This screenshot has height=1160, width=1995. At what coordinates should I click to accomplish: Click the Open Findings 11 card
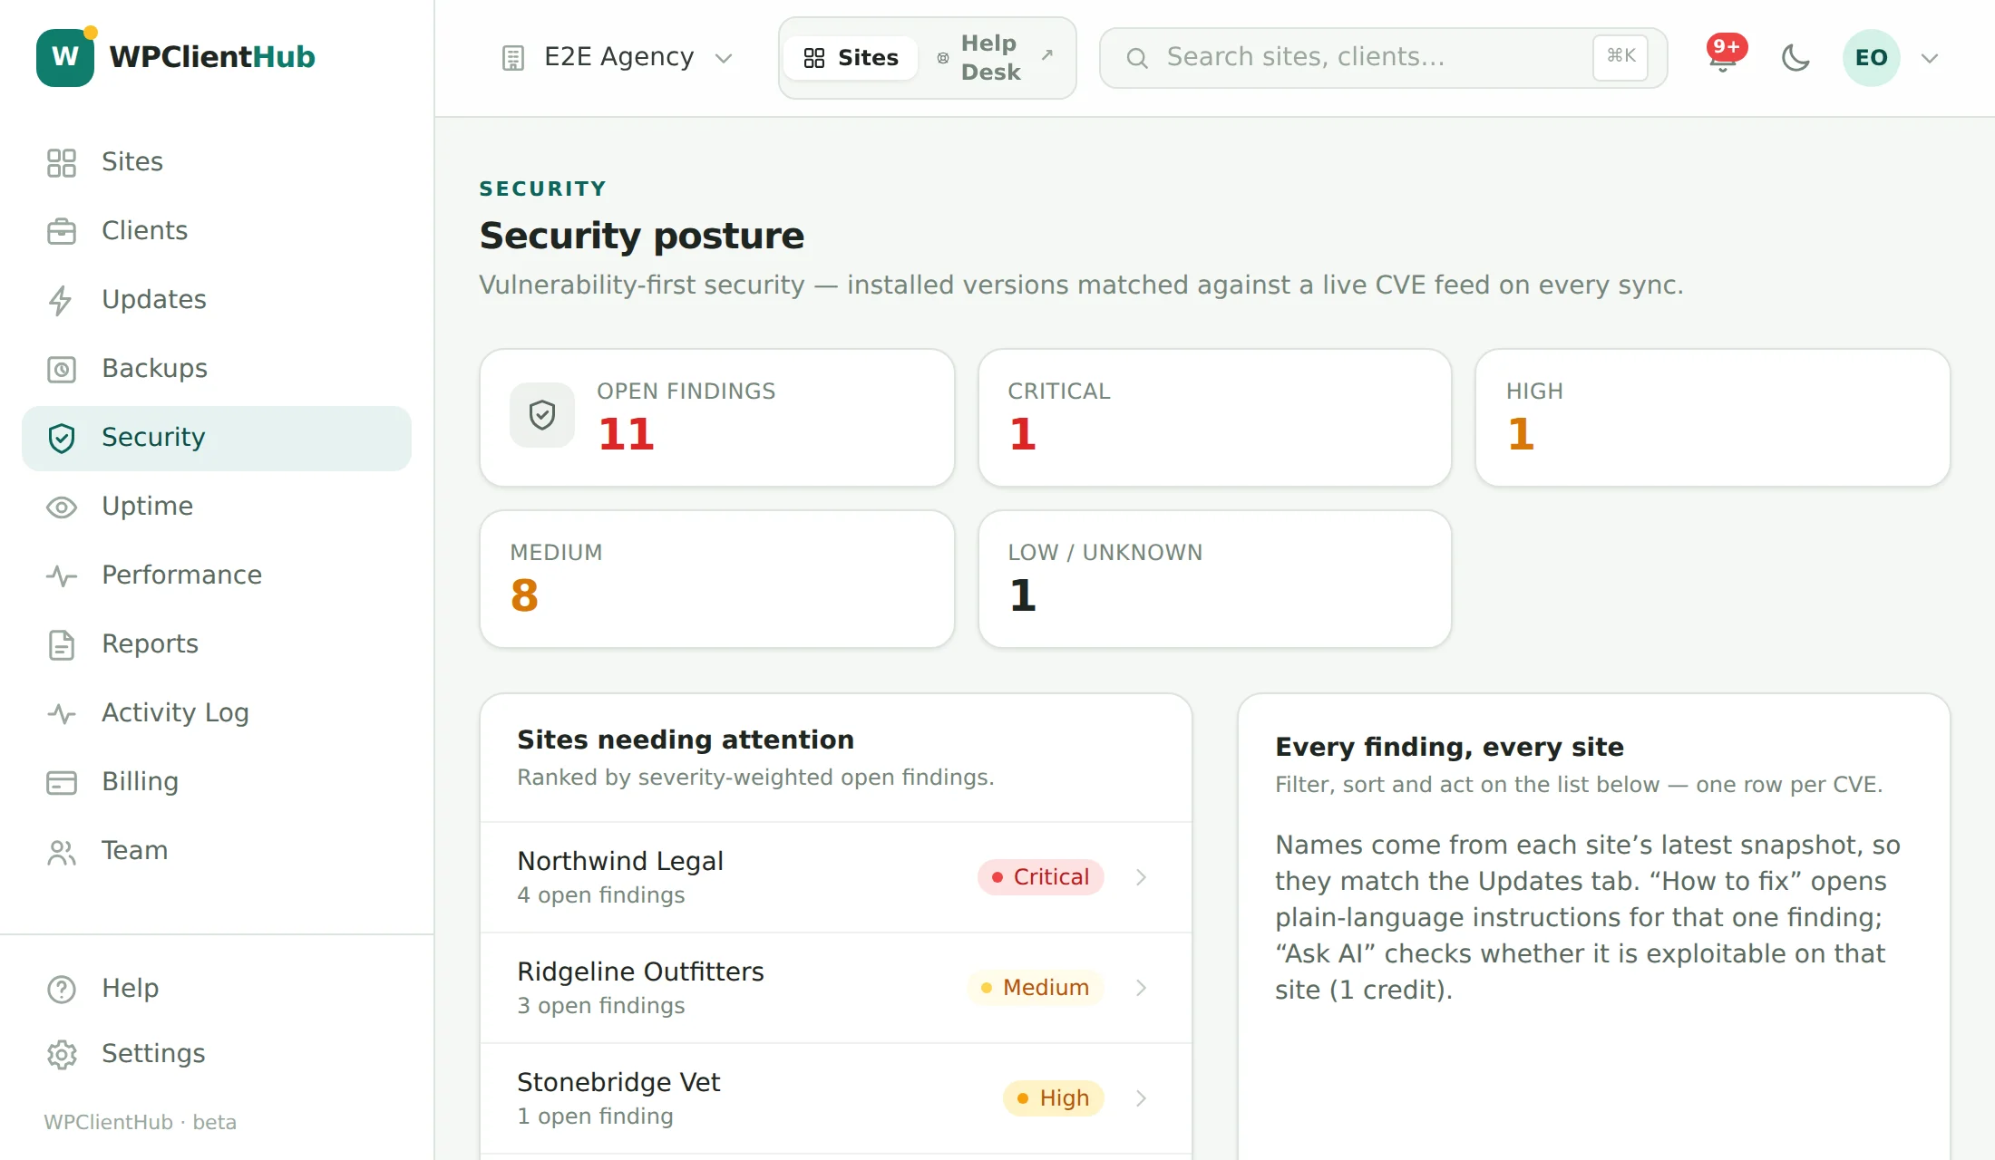click(x=717, y=418)
